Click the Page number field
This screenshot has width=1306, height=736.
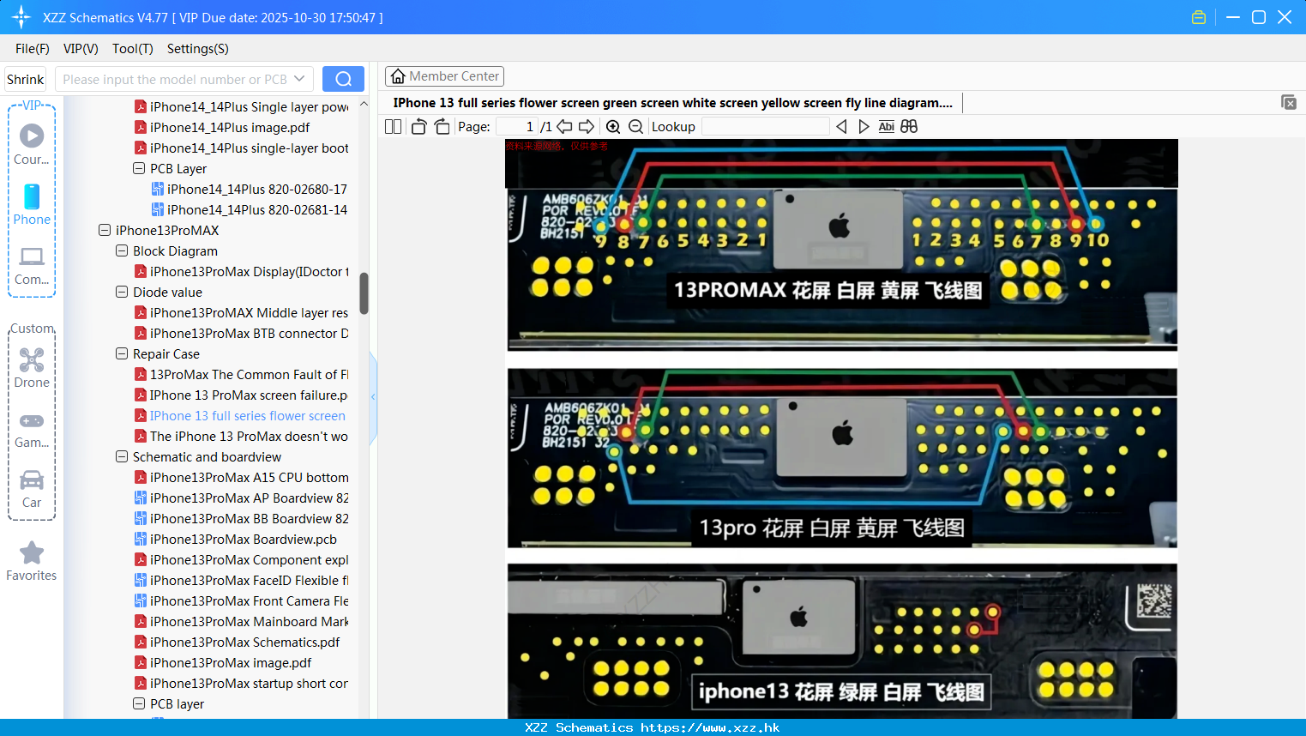[x=517, y=126]
